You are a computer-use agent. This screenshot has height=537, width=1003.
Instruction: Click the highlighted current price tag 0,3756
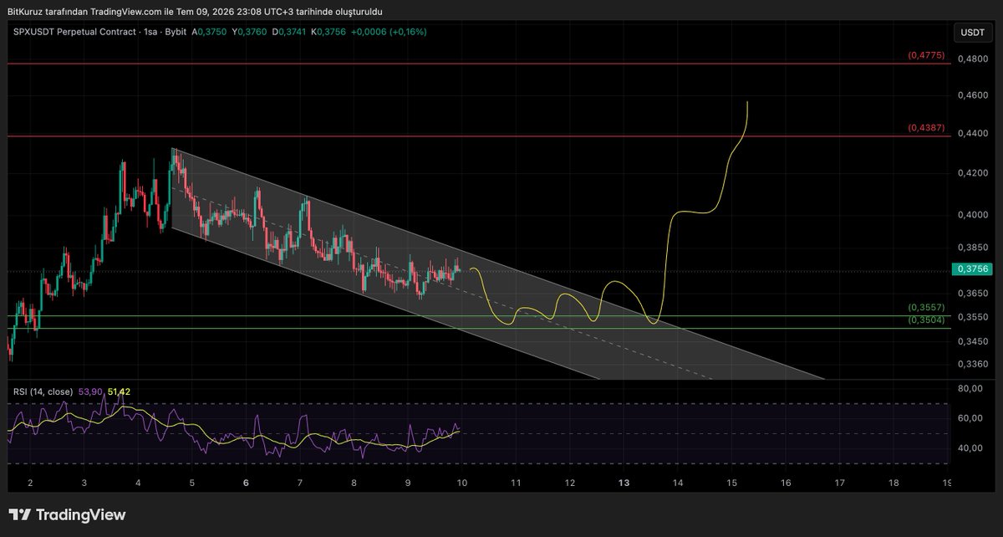point(972,269)
